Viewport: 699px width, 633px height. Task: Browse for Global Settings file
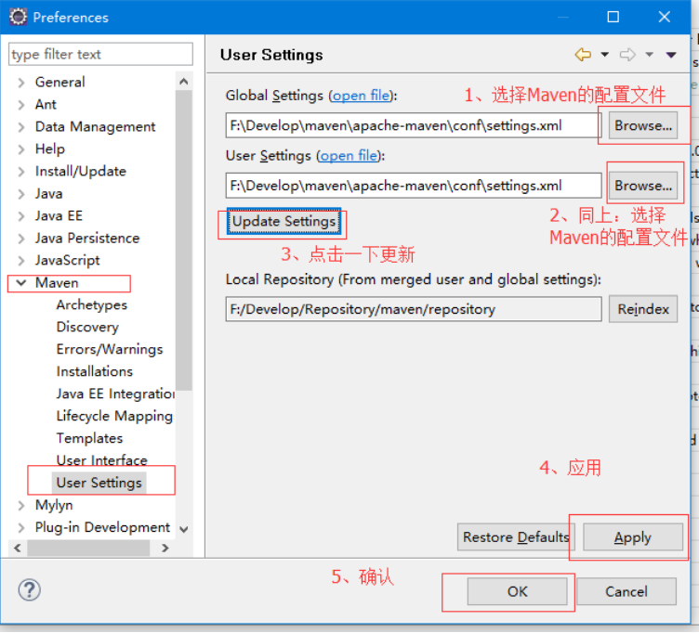[x=643, y=125]
